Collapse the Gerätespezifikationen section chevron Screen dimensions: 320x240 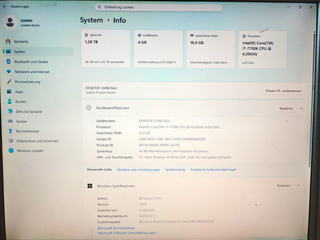click(x=301, y=108)
